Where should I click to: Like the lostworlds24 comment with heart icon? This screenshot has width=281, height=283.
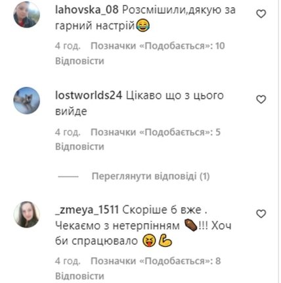click(261, 99)
